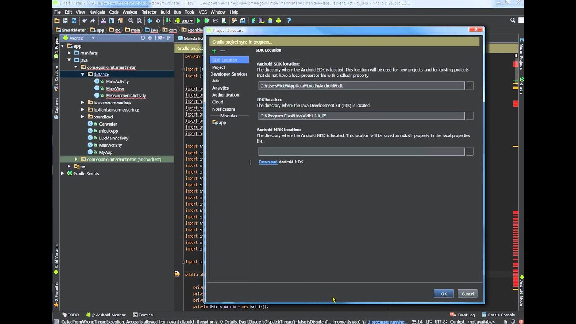This screenshot has width=576, height=324.
Task: Click the Download Android NDK link
Action: tap(268, 162)
